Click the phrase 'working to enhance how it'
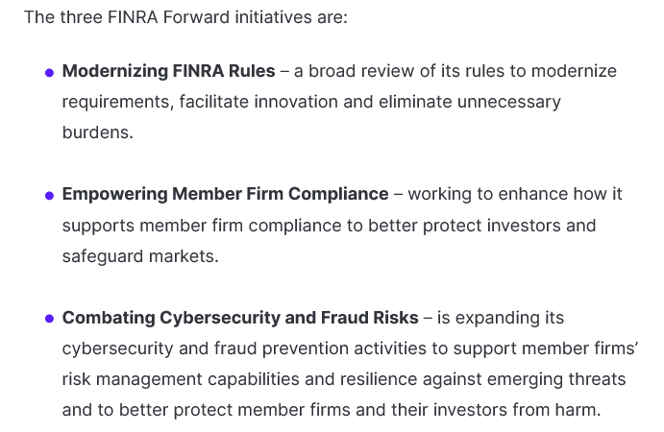This screenshot has width=664, height=432. [515, 194]
